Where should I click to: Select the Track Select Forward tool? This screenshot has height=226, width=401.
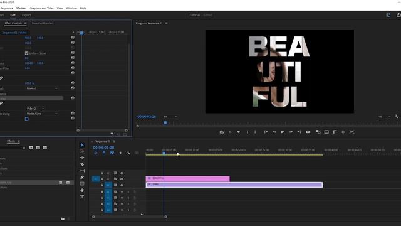[82, 151]
